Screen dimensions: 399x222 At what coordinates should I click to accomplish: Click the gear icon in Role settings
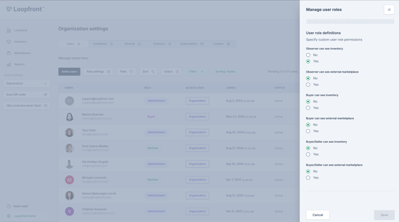tap(108, 71)
